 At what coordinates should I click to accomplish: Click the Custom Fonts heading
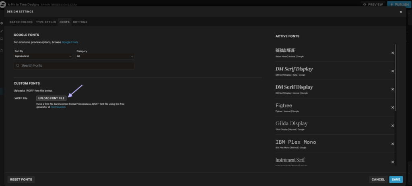(x=27, y=83)
